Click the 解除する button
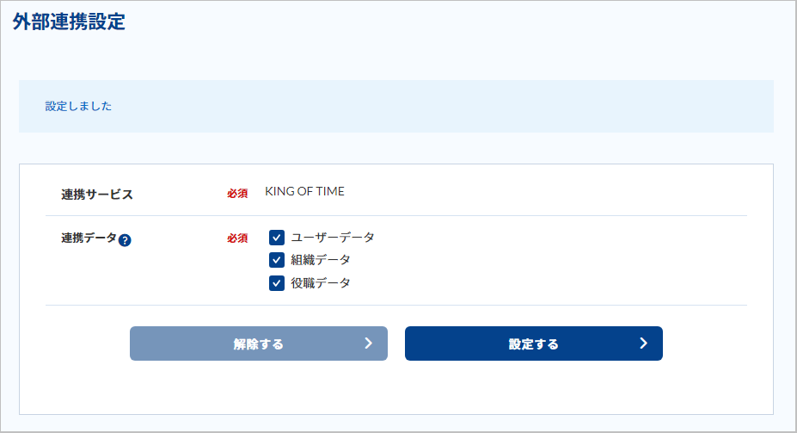 pyautogui.click(x=259, y=343)
